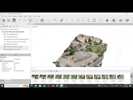Open the Model view mode dropdown arrow

click(111, 20)
